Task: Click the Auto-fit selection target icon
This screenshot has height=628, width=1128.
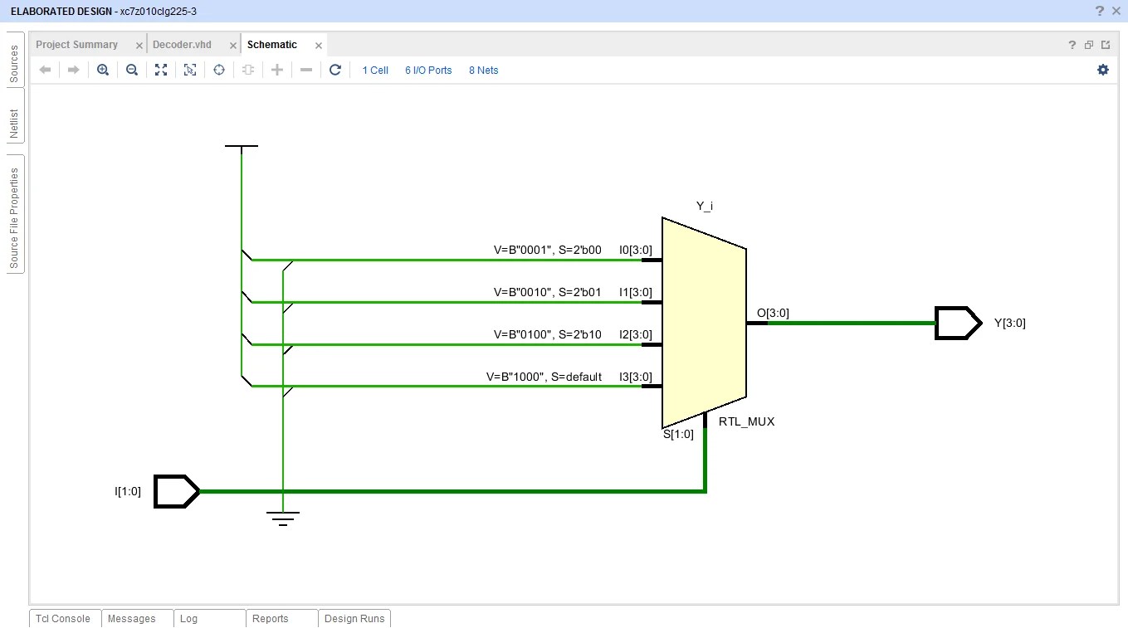Action: [219, 71]
